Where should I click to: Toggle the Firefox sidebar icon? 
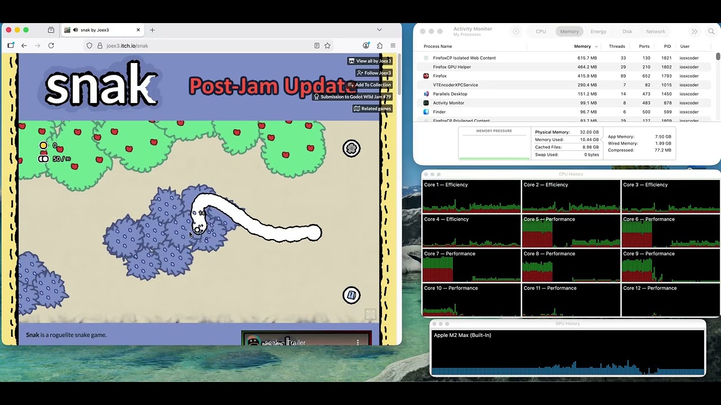11,46
